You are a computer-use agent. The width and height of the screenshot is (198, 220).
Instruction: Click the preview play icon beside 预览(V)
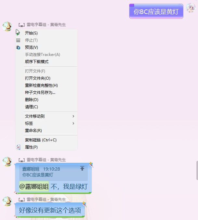18,47
